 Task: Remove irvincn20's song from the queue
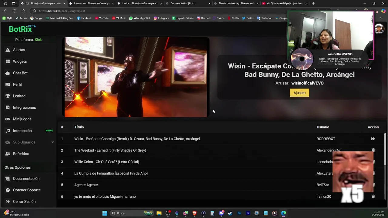(x=373, y=197)
